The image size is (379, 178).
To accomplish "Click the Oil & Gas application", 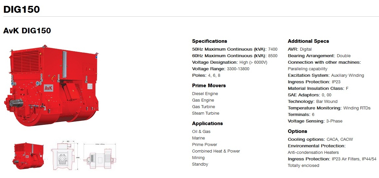I will click(x=201, y=132).
